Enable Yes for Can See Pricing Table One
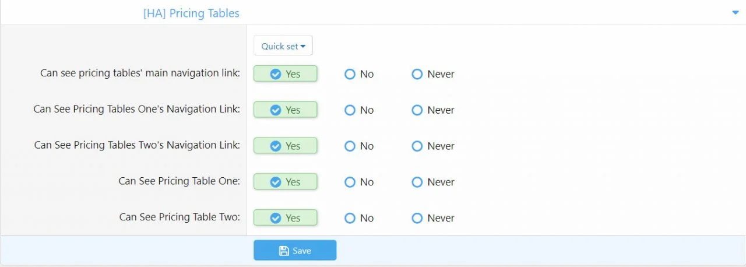The width and height of the screenshot is (746, 267). click(x=286, y=182)
